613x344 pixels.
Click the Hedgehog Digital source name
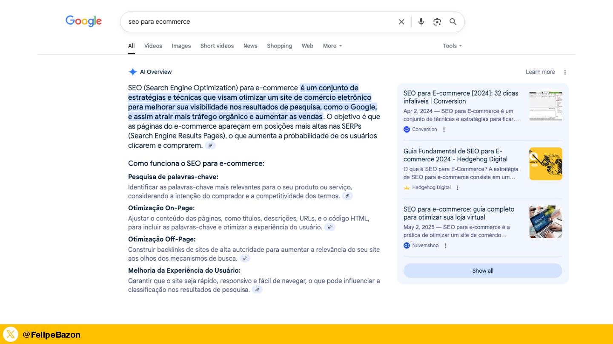431,187
